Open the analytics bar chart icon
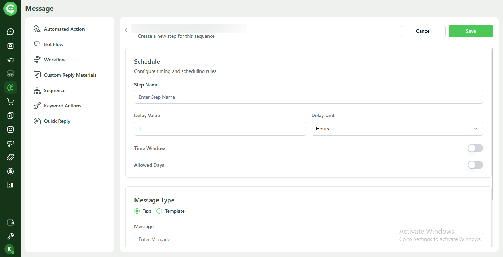 pos(10,185)
